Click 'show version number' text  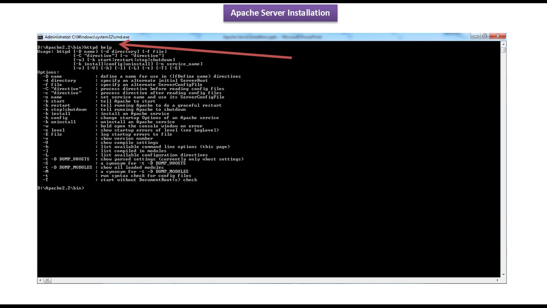[127, 138]
